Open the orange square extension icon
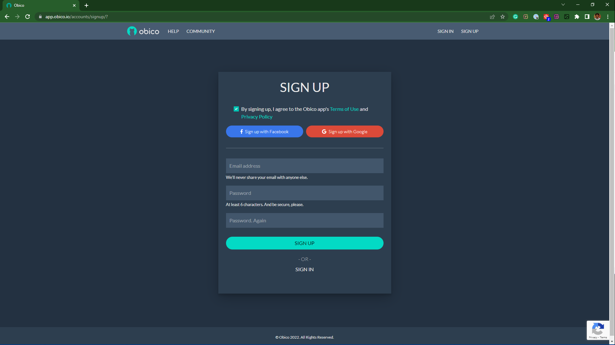Image resolution: width=615 pixels, height=345 pixels. pyautogui.click(x=526, y=17)
